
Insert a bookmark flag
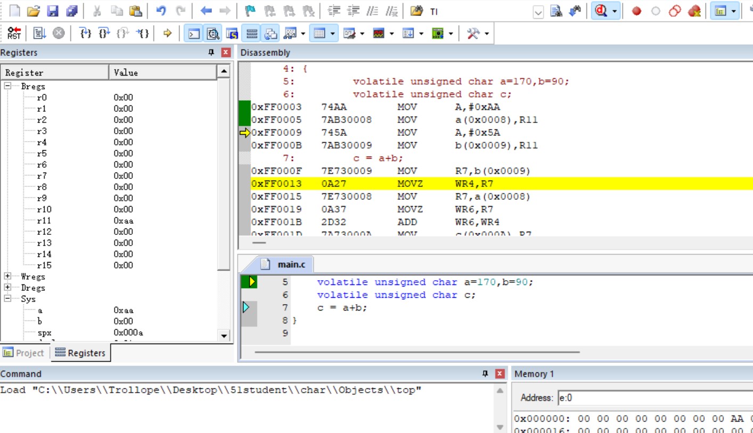click(250, 11)
